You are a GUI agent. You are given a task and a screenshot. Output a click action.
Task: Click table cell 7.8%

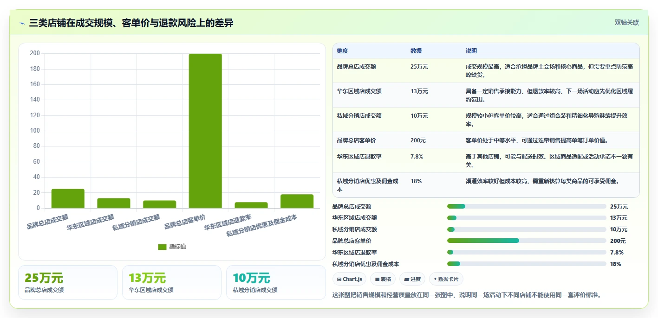point(417,157)
